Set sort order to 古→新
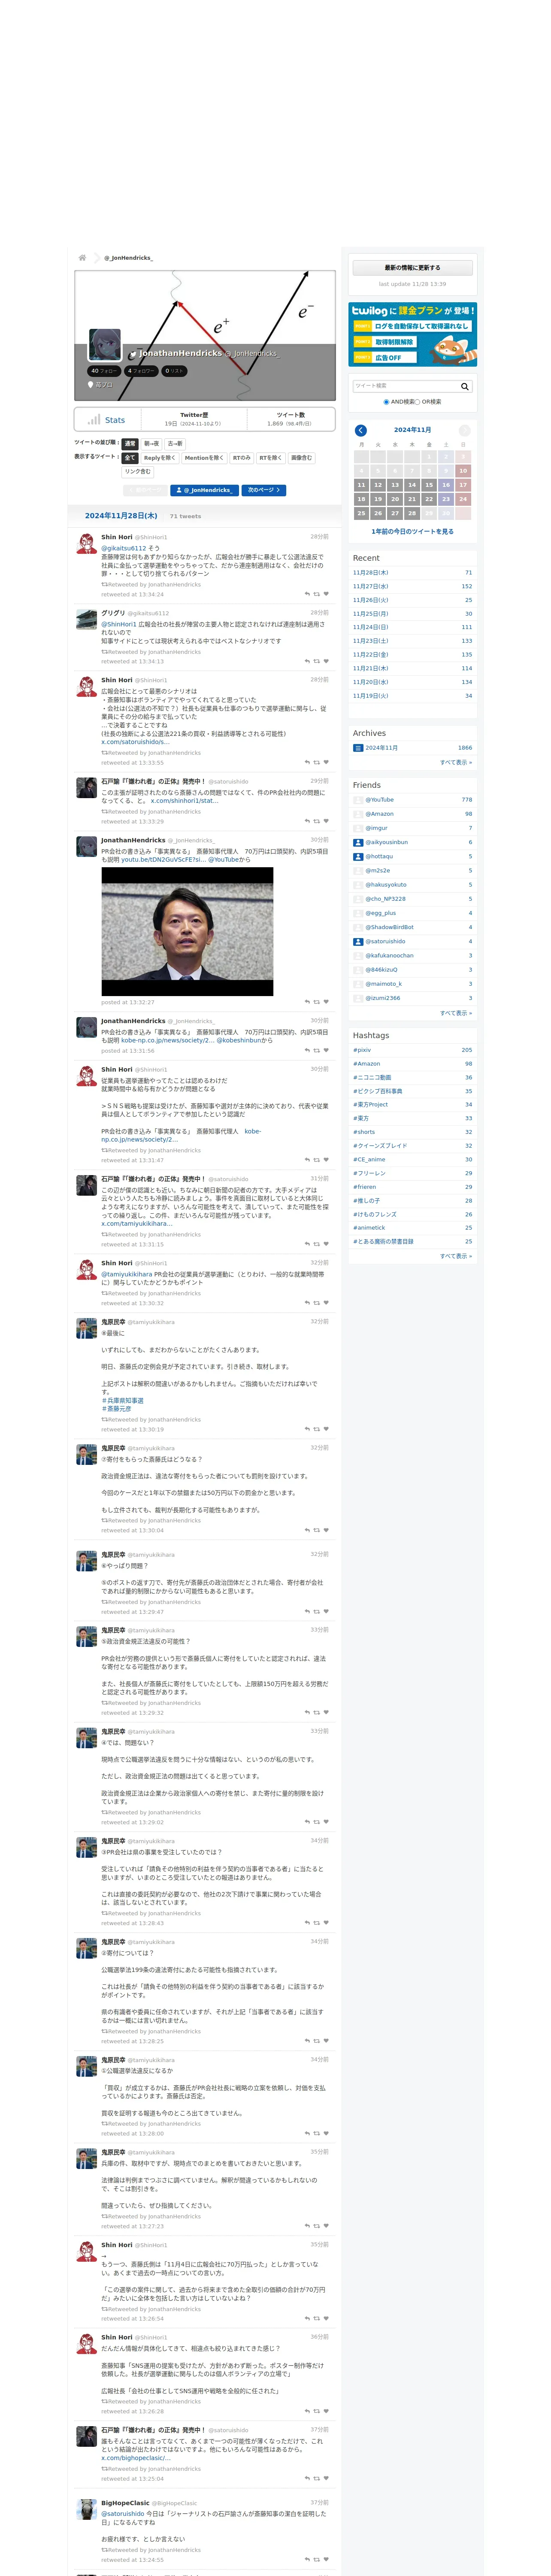 tap(175, 444)
